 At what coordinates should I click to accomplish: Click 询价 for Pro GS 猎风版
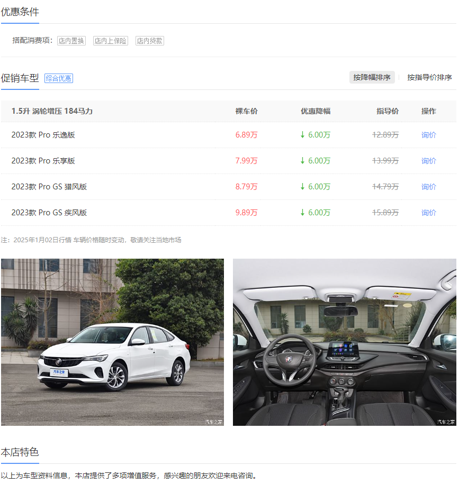[429, 187]
